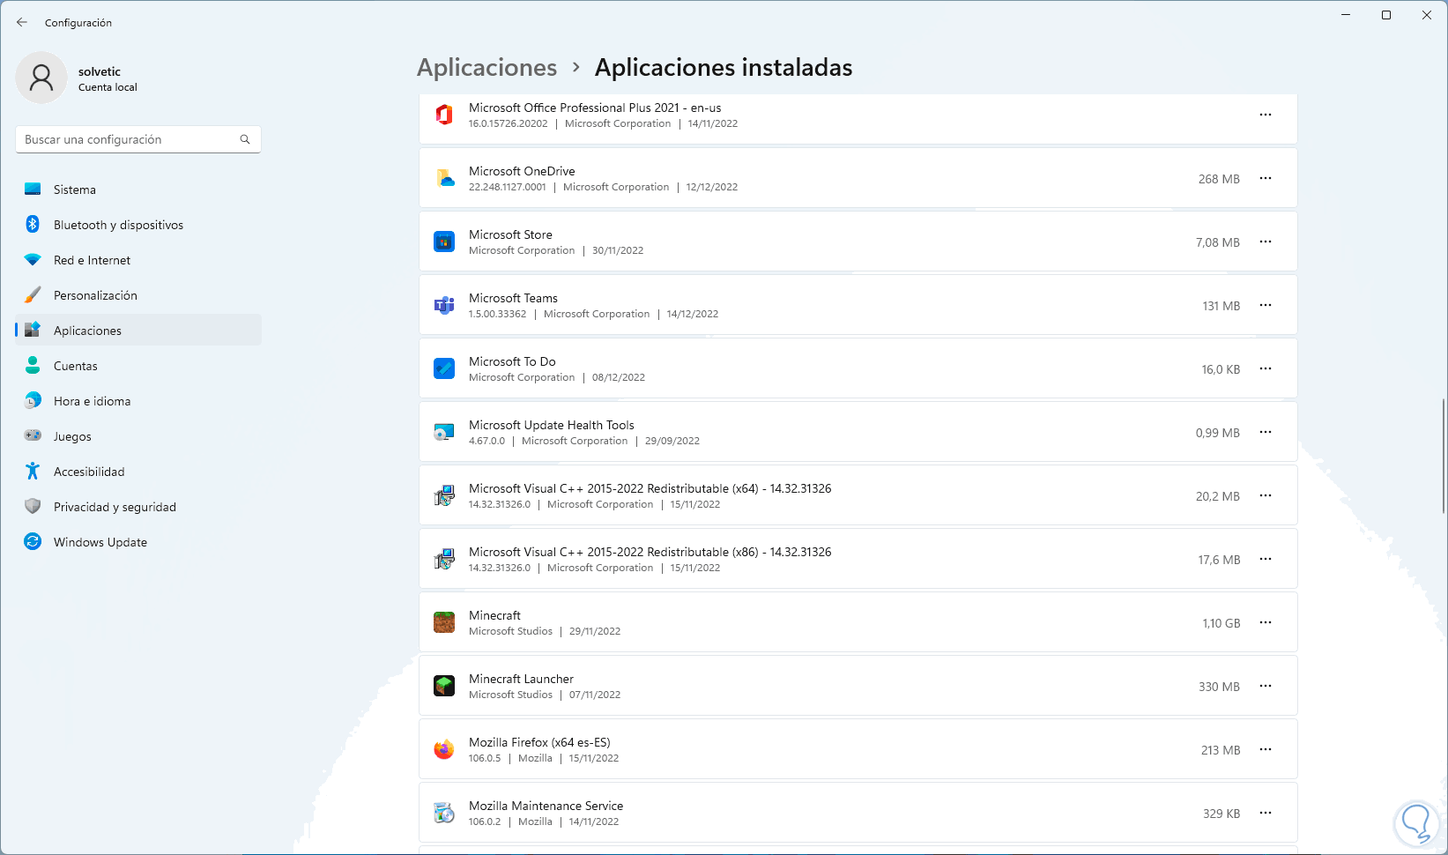Open three-dot menu for Visual C++ x64
This screenshot has width=1448, height=855.
pos(1266,495)
